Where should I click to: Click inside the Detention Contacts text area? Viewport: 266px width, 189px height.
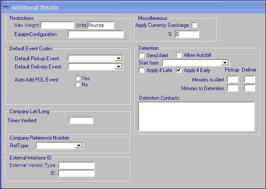pos(196,116)
